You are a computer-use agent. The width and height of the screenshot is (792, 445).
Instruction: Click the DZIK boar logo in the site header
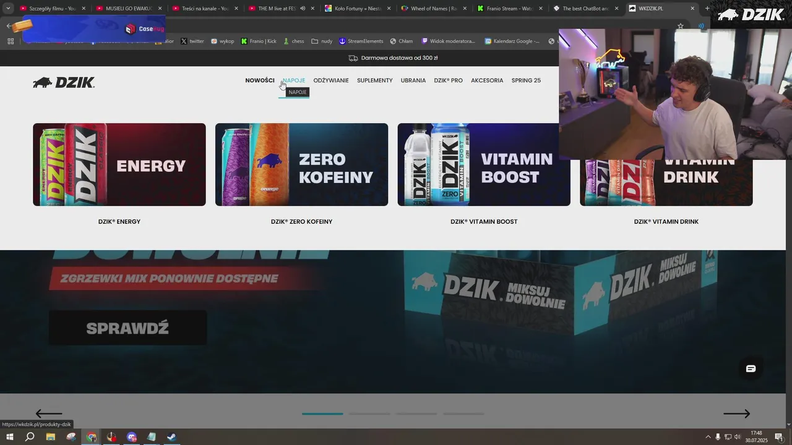(64, 82)
